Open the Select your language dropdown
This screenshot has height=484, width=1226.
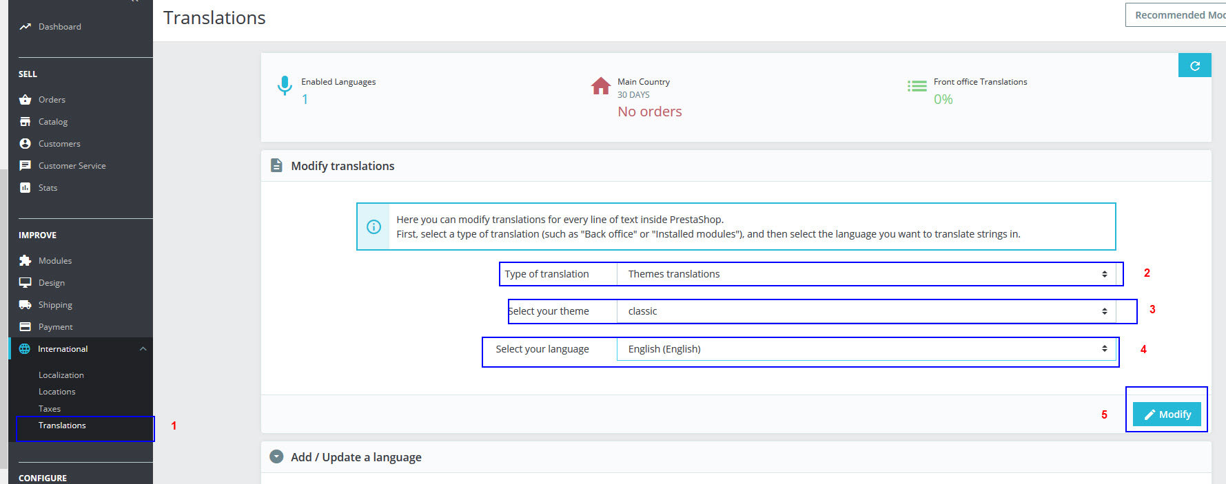pyautogui.click(x=866, y=349)
